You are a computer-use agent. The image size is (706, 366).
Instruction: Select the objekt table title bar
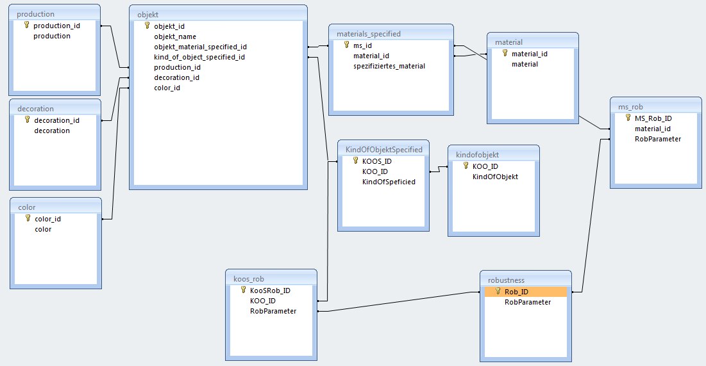click(217, 13)
